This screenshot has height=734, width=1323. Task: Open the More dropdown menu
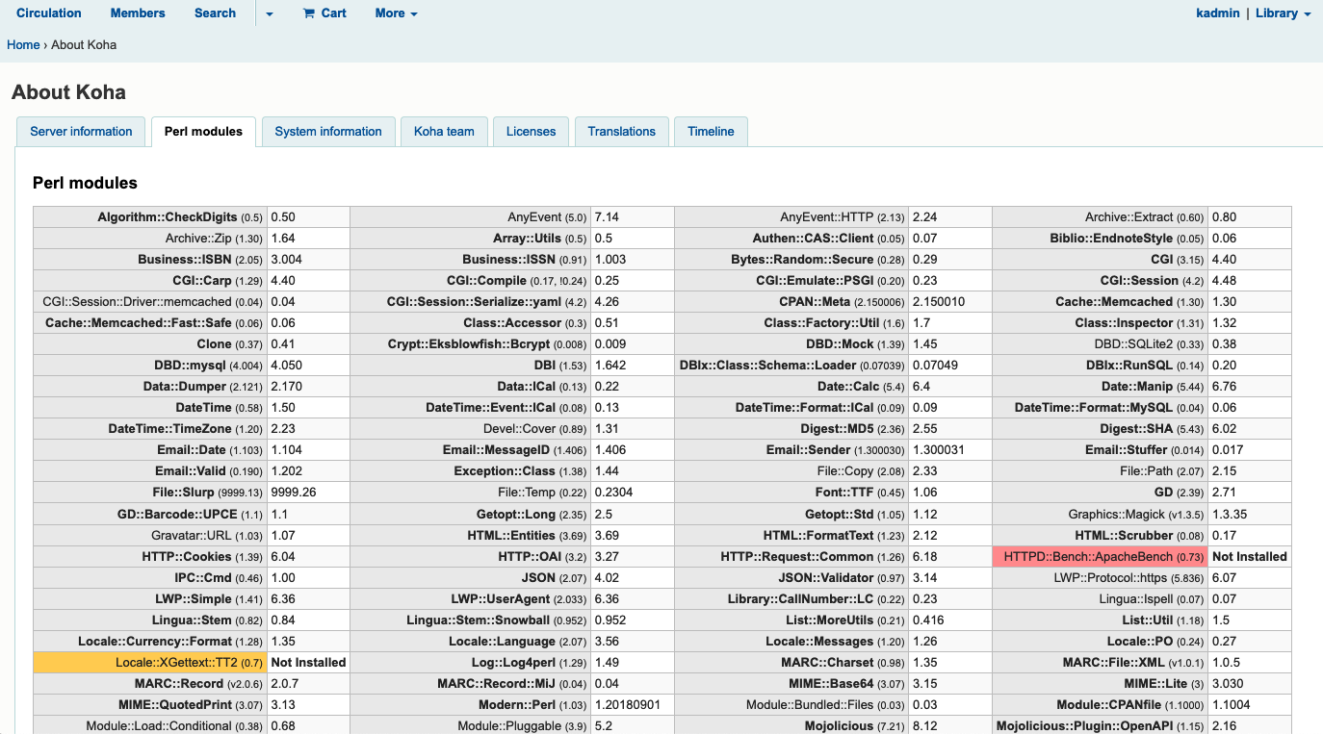coord(396,13)
